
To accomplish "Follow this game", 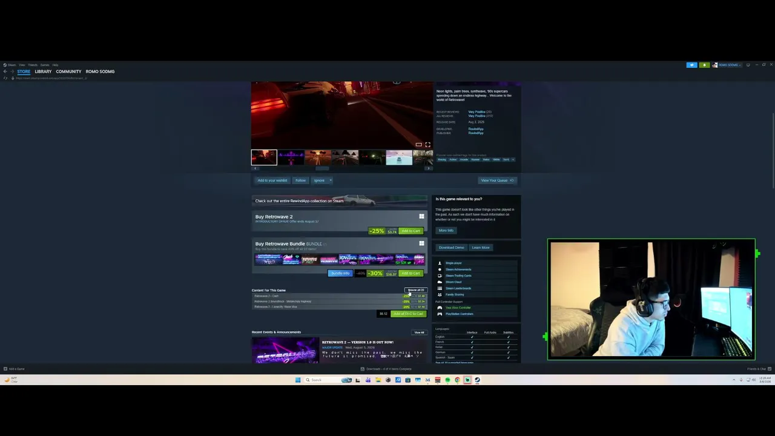I will (300, 180).
